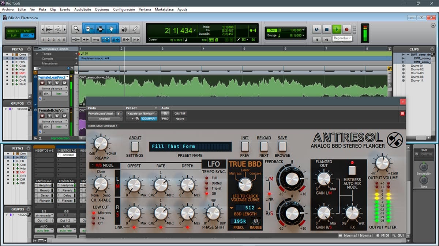Mute the FemaleLeadVocl track
This screenshot has height=246, width=439.
click(x=64, y=83)
